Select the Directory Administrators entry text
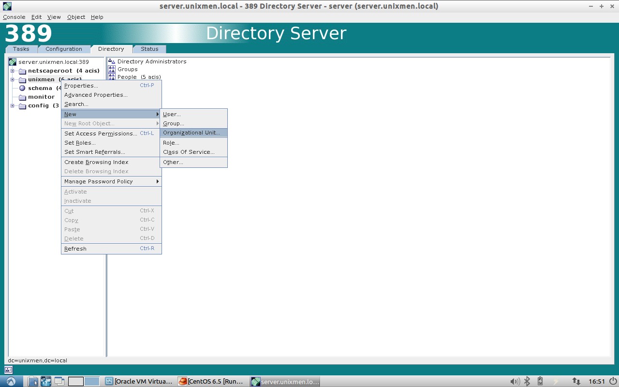This screenshot has width=619, height=387. pyautogui.click(x=152, y=61)
